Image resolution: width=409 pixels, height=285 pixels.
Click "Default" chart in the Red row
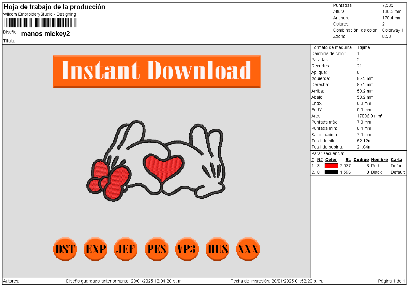[x=398, y=166]
